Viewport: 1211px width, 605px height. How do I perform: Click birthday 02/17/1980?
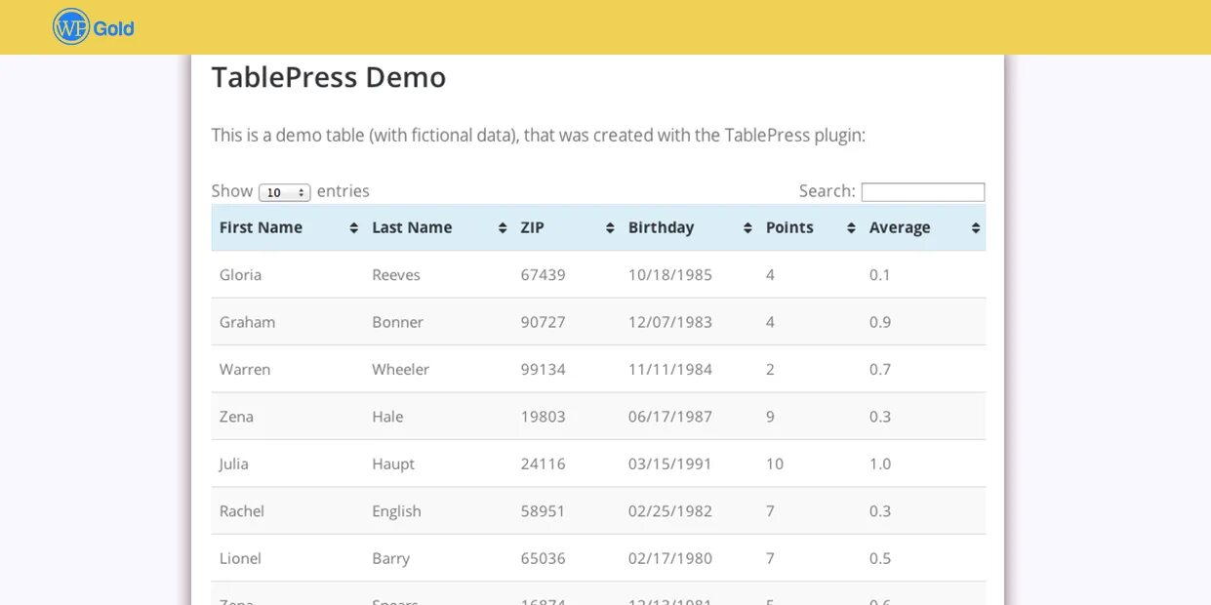click(670, 559)
